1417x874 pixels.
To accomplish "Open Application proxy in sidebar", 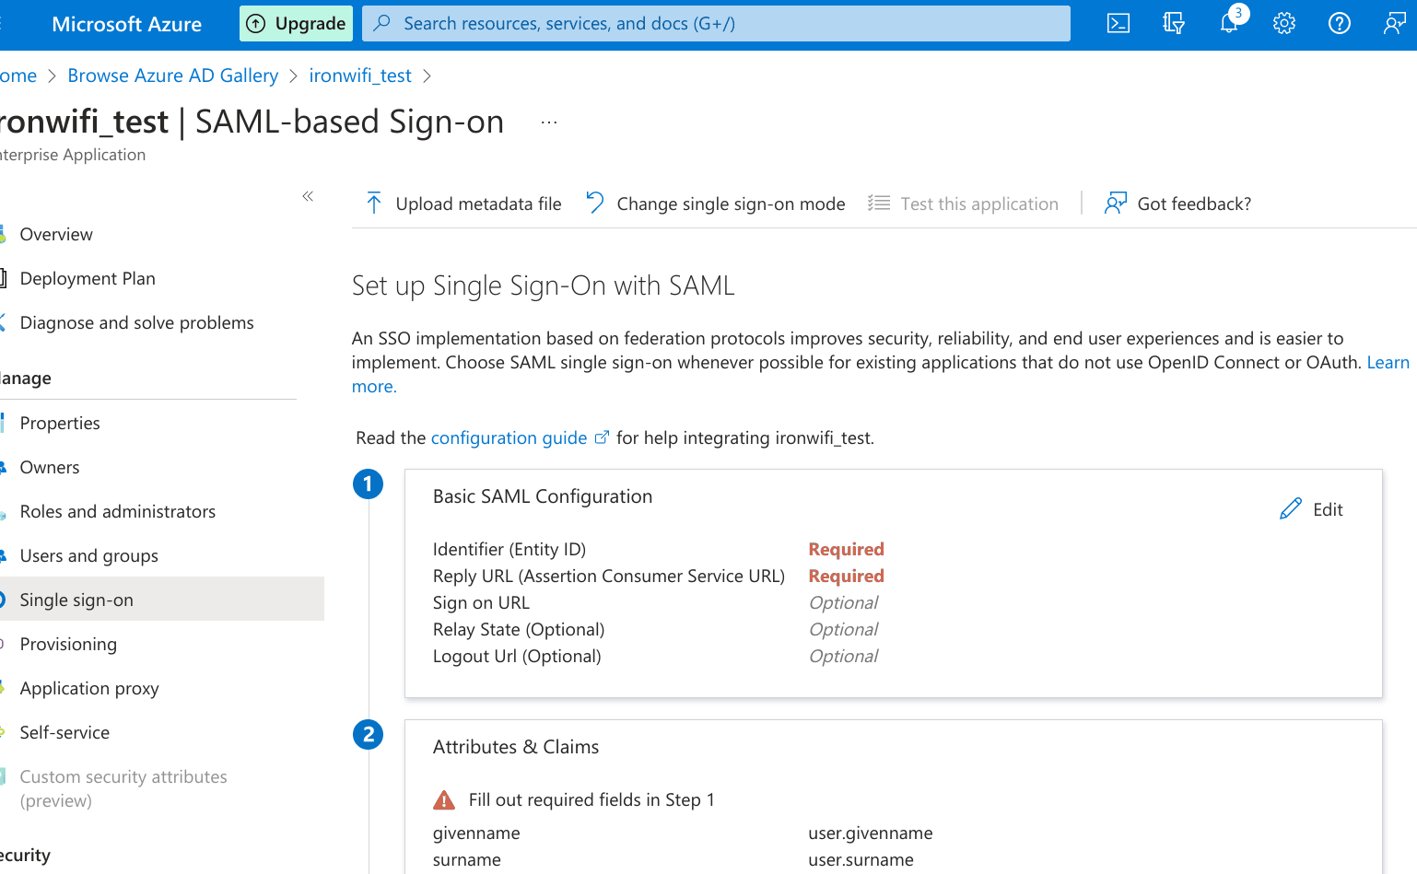I will (x=89, y=688).
